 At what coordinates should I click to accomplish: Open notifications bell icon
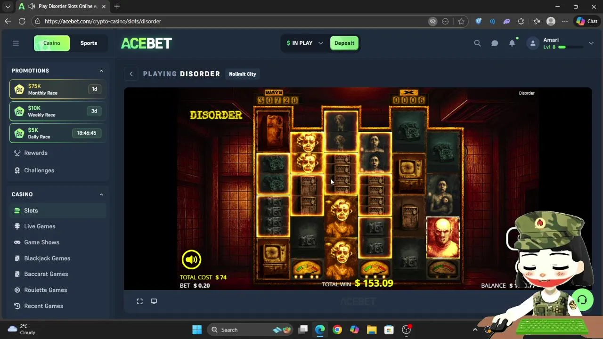tap(512, 43)
